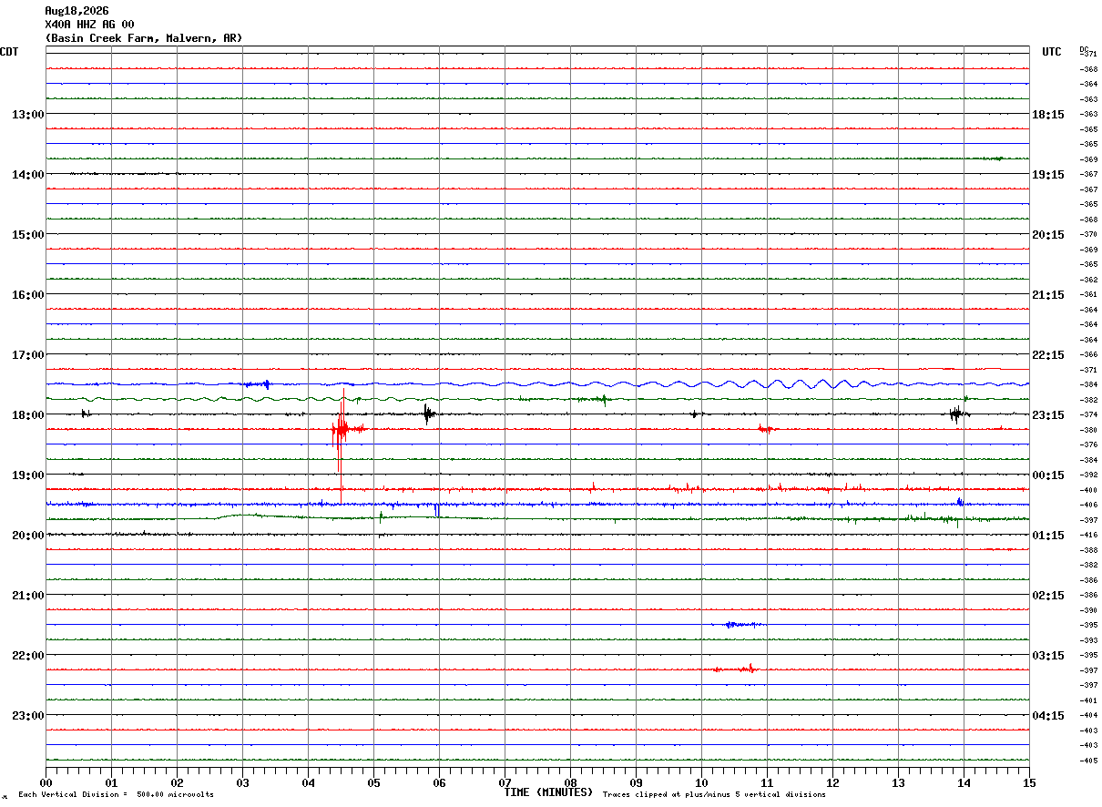Click the Each Vertical Division 500.00 microvolts note
The width and height of the screenshot is (1102, 807).
[x=116, y=794]
